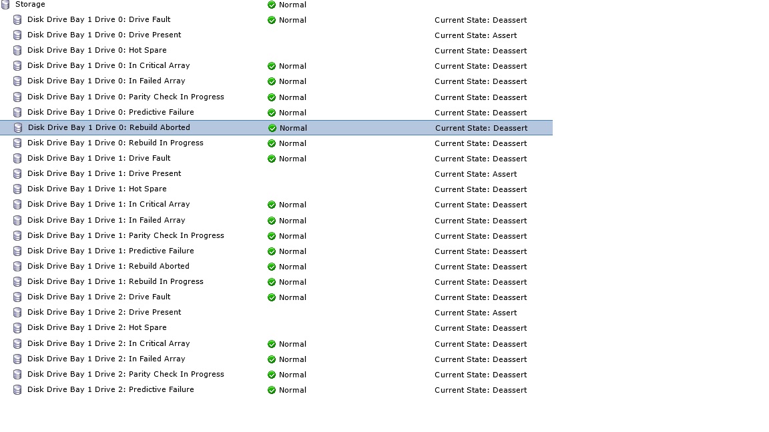Screen dimensions: 769x432
Task: Select the Drive 0 Rebuild Aborted row
Action: click(107, 127)
